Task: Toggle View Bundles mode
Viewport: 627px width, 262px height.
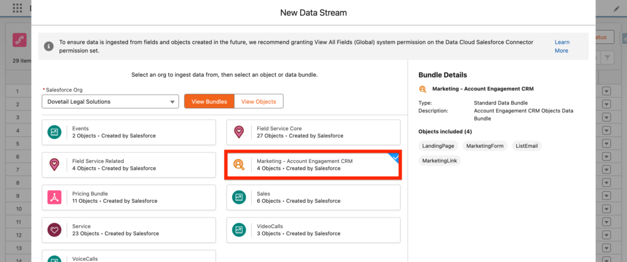Action: 209,101
